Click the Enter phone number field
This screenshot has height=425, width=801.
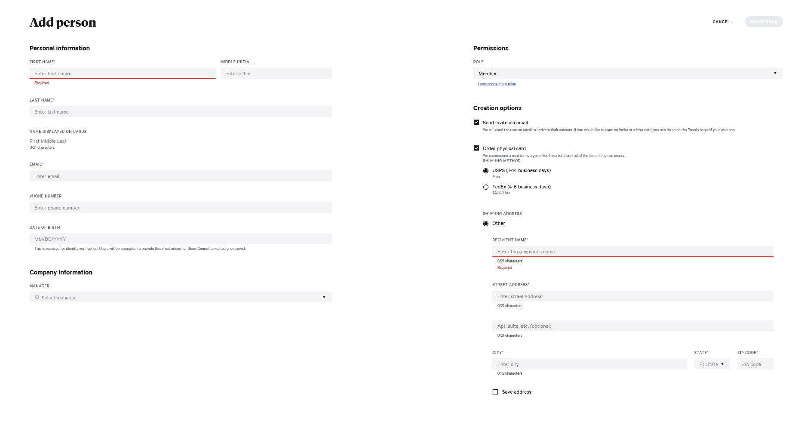point(181,208)
